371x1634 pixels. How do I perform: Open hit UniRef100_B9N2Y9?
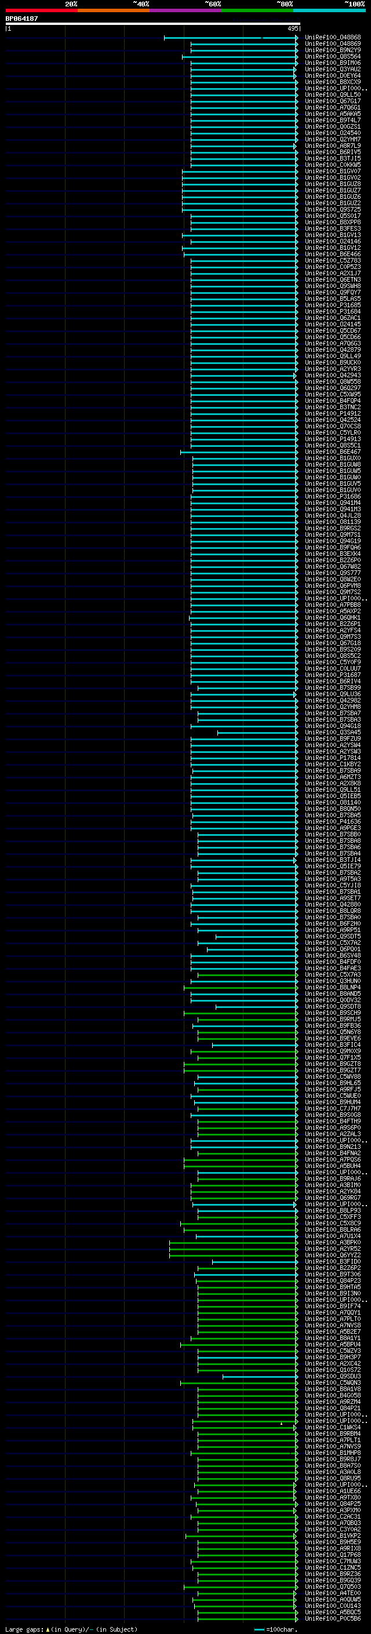(333, 50)
